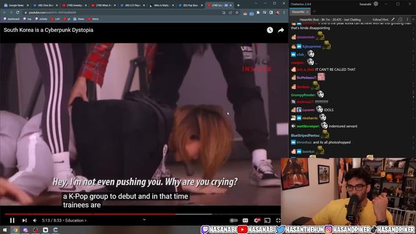Bookmark this page with the star
This screenshot has height=234, width=416.
pos(237,12)
